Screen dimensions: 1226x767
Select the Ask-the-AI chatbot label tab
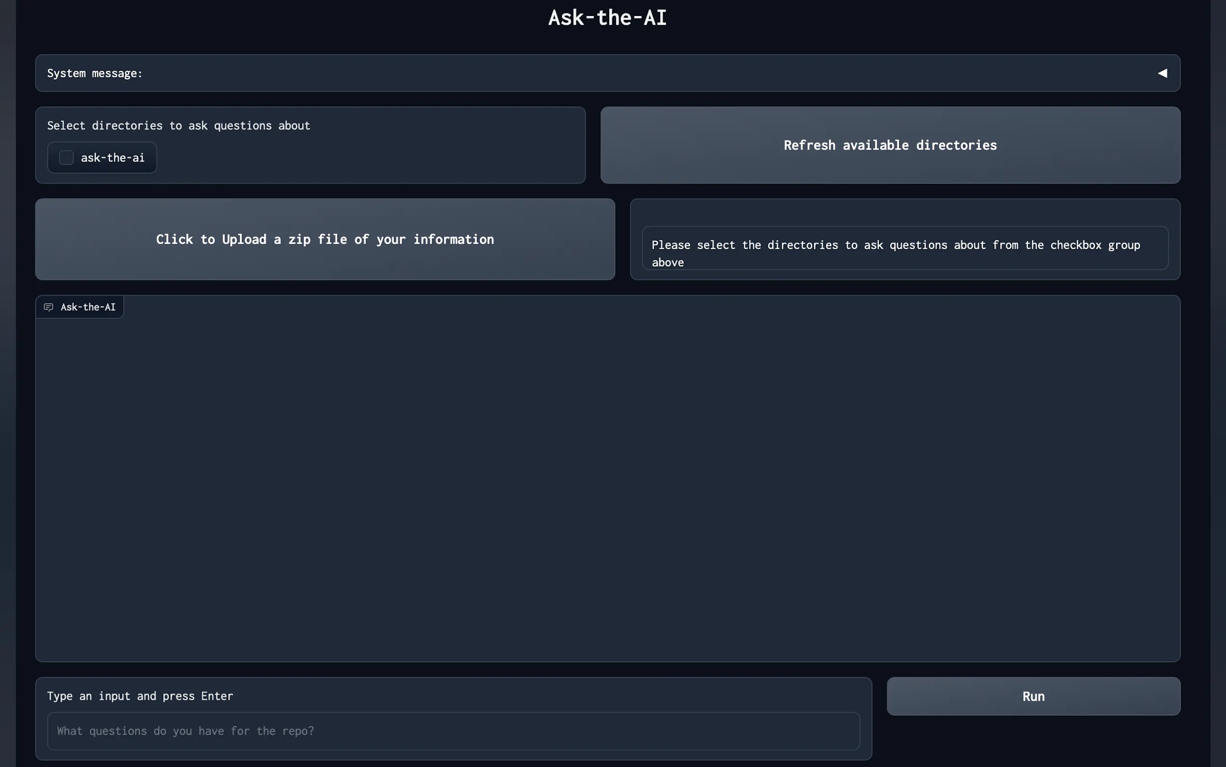[x=88, y=307]
